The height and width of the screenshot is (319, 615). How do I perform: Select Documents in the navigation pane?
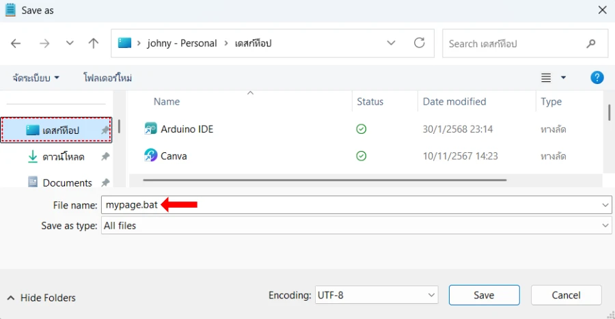[x=67, y=182]
